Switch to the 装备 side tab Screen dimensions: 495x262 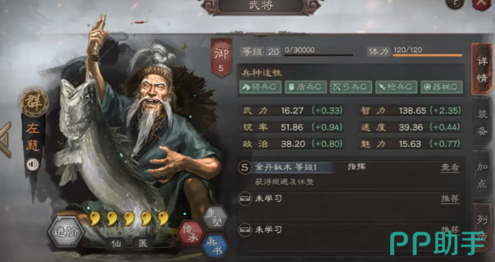click(x=482, y=123)
